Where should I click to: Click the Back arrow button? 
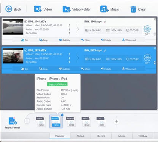click(13, 9)
